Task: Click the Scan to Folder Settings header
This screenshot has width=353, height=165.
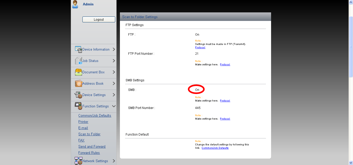Action: pos(140,17)
